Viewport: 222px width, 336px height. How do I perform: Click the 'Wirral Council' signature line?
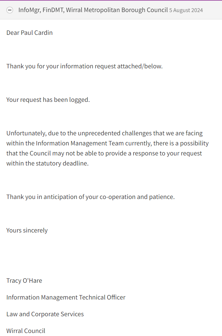(x=26, y=331)
